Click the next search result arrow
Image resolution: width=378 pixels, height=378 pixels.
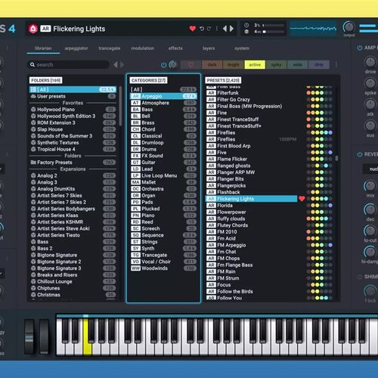click(122, 65)
